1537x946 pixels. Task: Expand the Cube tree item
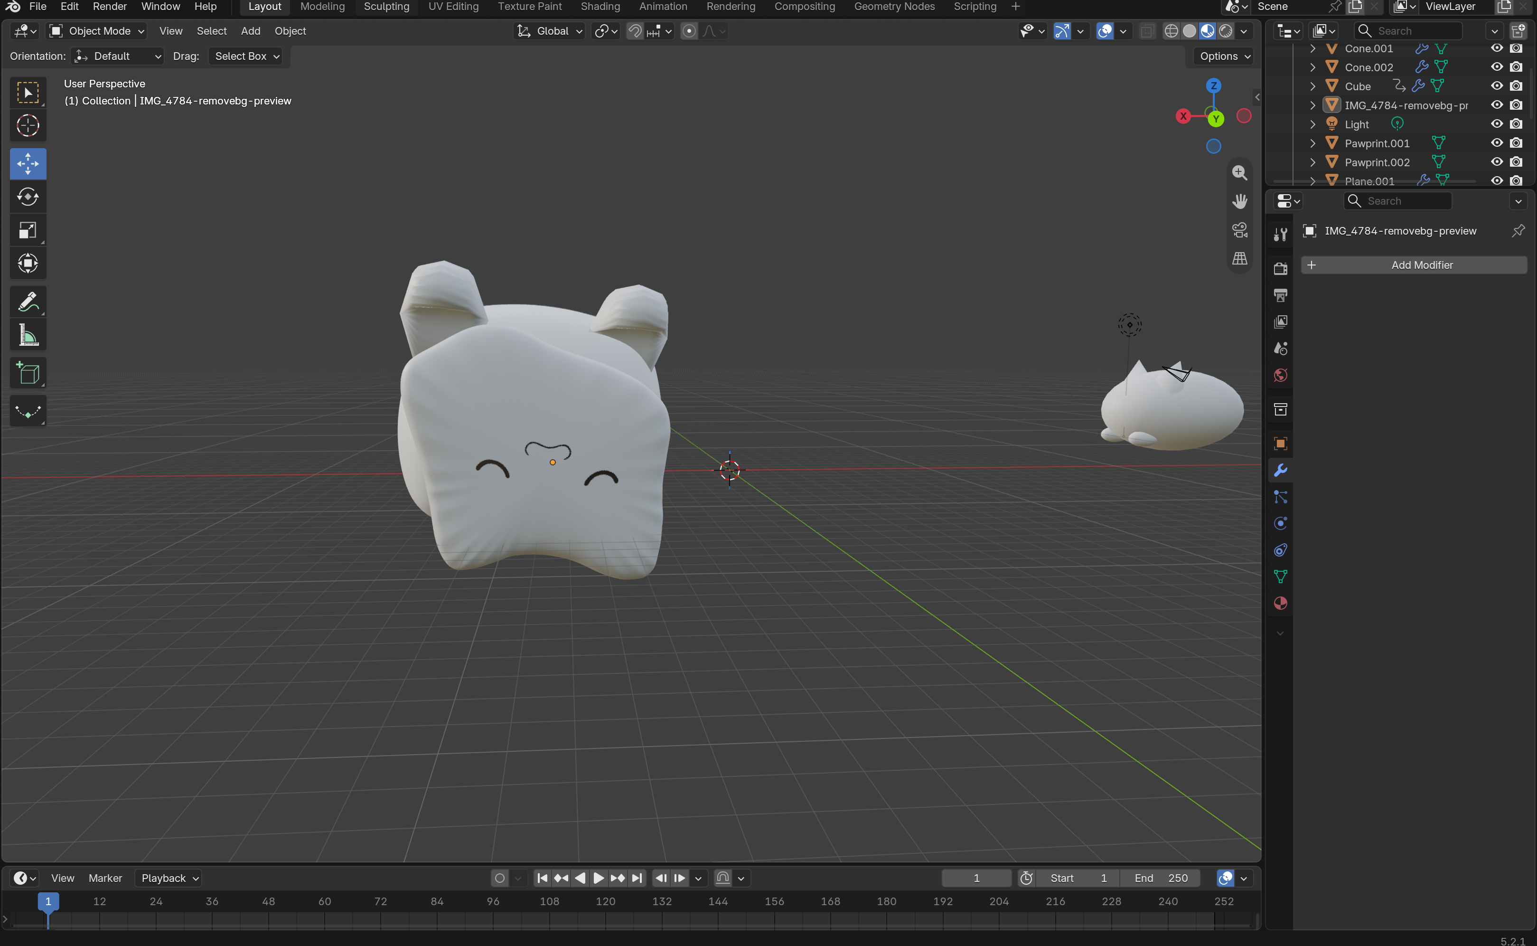pos(1312,85)
